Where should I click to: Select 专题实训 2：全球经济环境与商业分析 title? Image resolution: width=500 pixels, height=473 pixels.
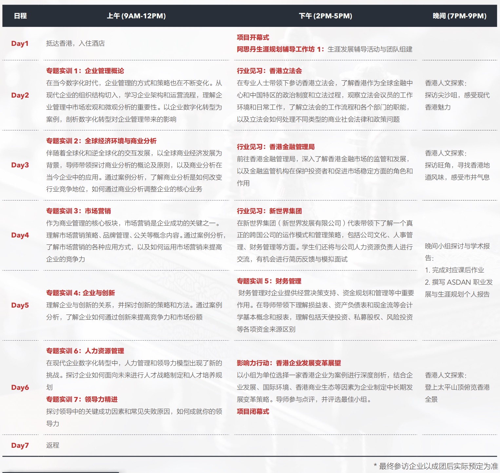pyautogui.click(x=101, y=141)
